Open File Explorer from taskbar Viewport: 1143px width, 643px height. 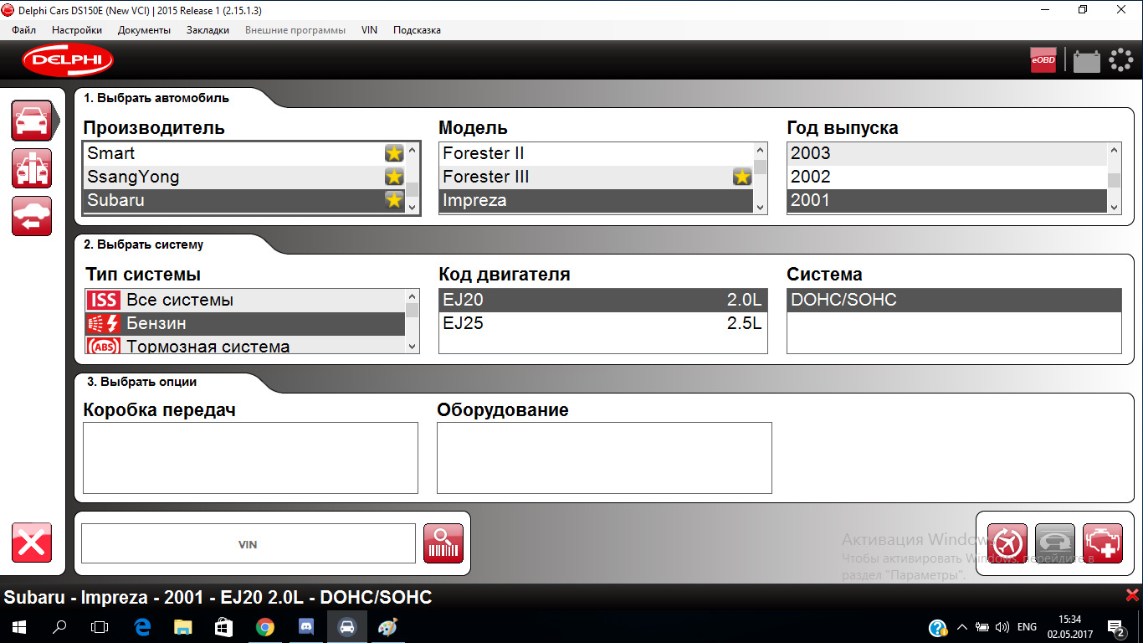coord(182,626)
